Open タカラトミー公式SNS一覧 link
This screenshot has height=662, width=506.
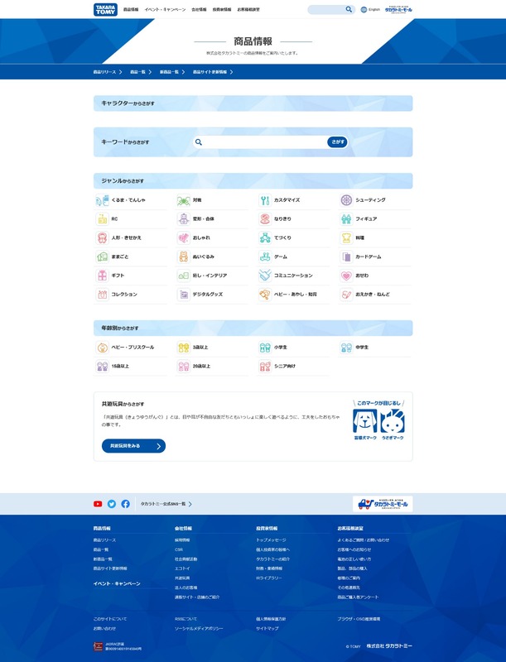(x=166, y=504)
